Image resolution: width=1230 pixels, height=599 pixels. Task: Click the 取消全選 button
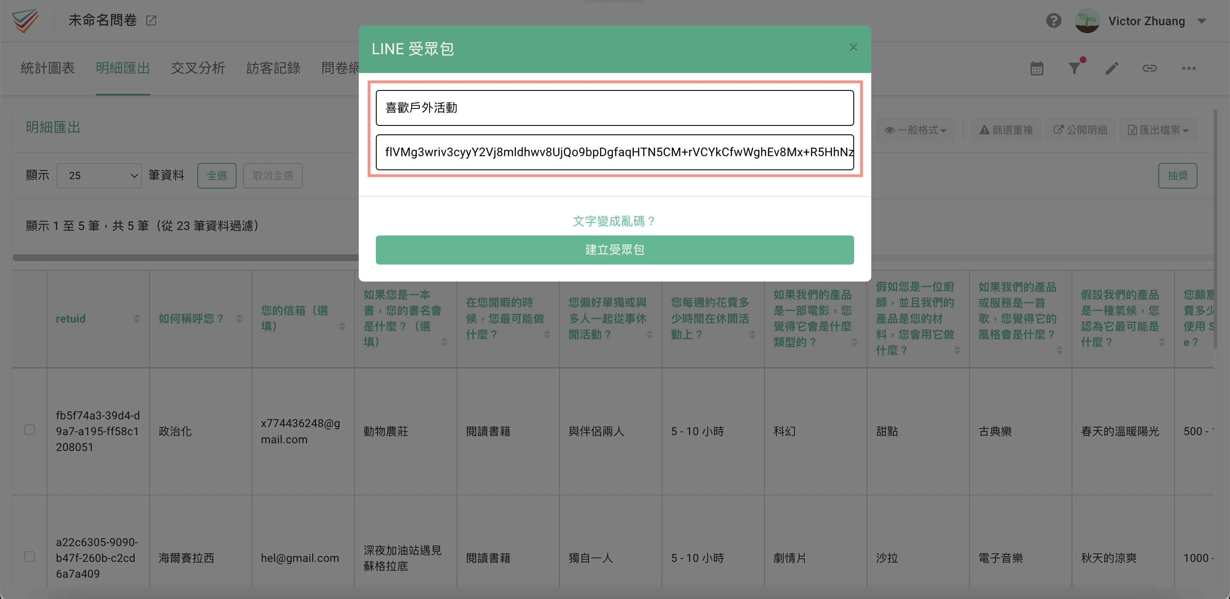point(272,175)
